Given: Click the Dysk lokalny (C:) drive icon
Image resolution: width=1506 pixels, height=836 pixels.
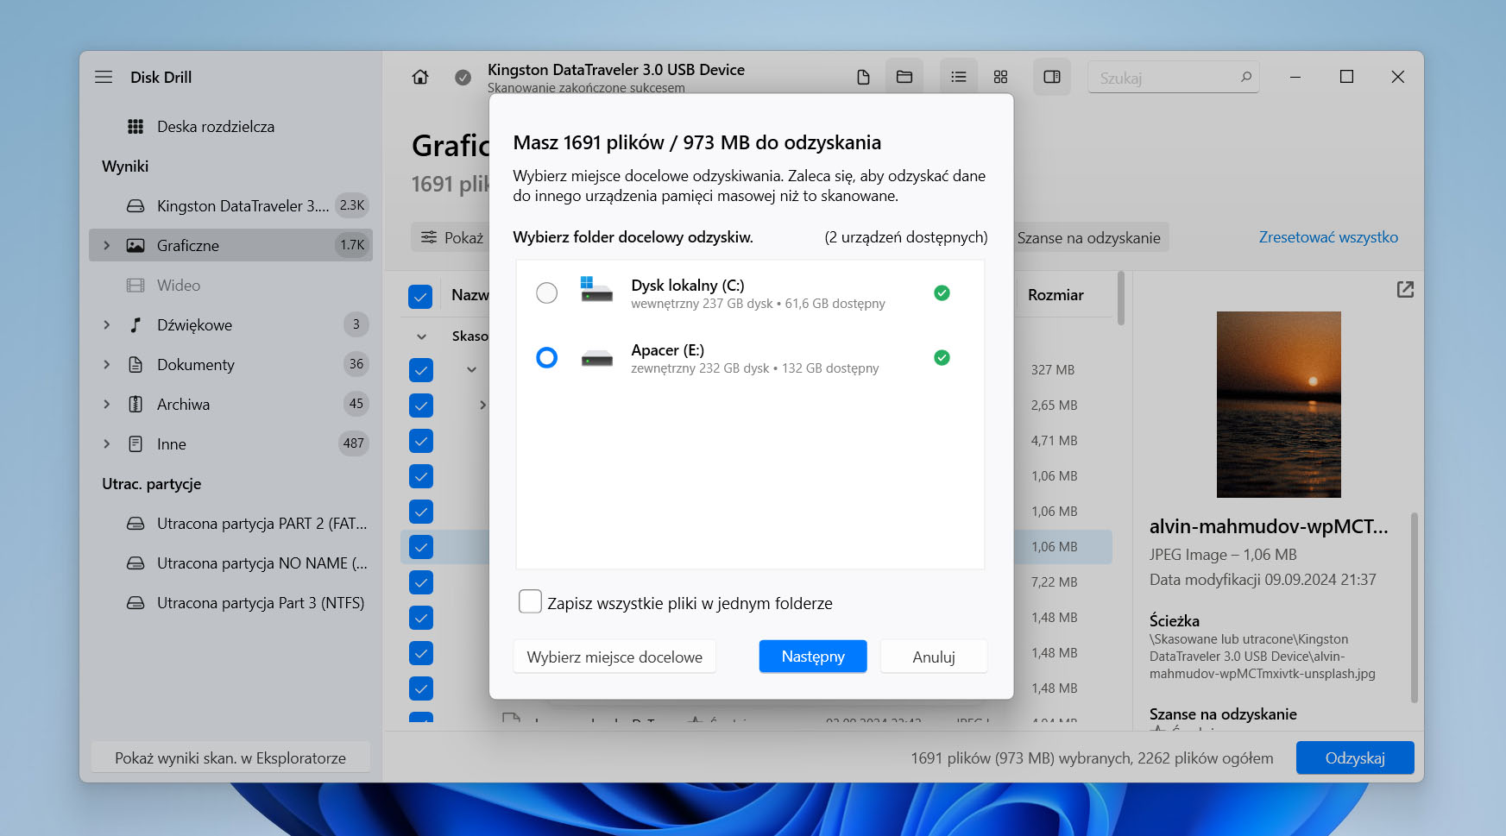Looking at the screenshot, I should click(596, 289).
